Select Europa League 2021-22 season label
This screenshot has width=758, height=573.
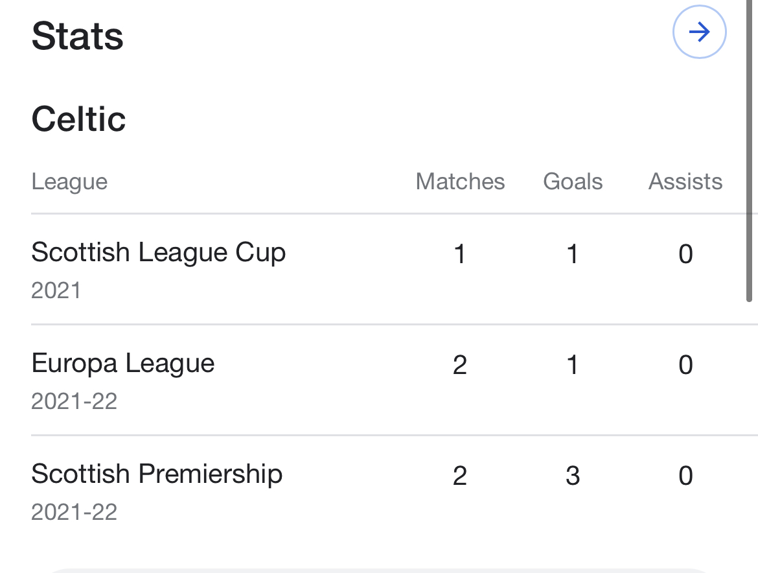[x=75, y=401]
